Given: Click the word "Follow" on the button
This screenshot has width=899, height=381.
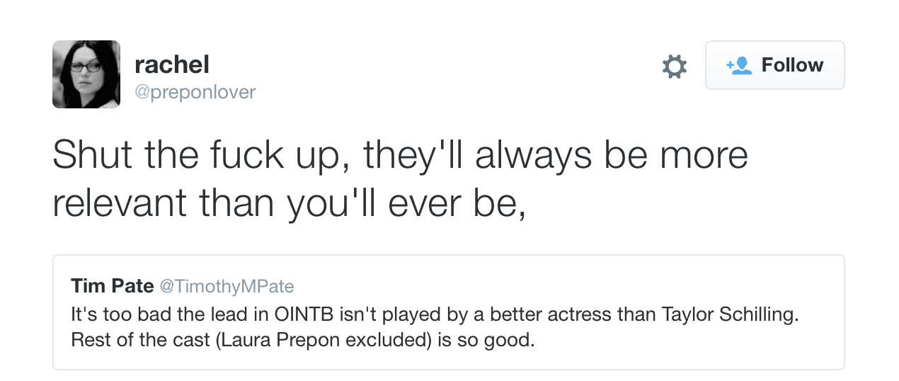Looking at the screenshot, I should [792, 65].
